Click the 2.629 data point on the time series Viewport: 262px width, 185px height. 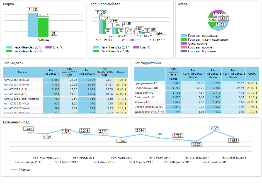[x=215, y=131]
